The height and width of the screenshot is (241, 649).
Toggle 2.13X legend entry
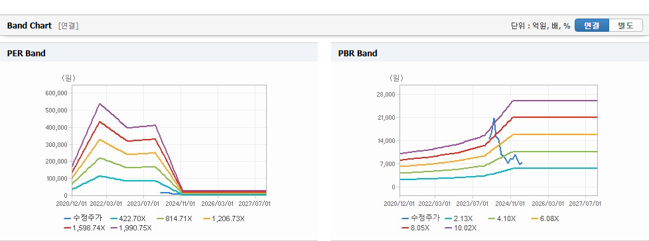tap(458, 218)
